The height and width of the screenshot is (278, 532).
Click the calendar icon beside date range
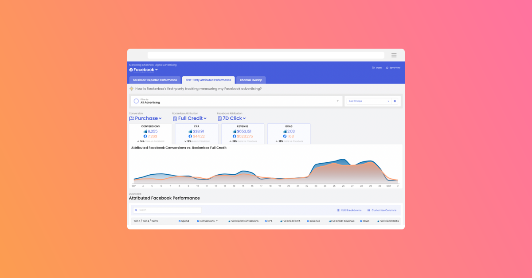point(395,101)
